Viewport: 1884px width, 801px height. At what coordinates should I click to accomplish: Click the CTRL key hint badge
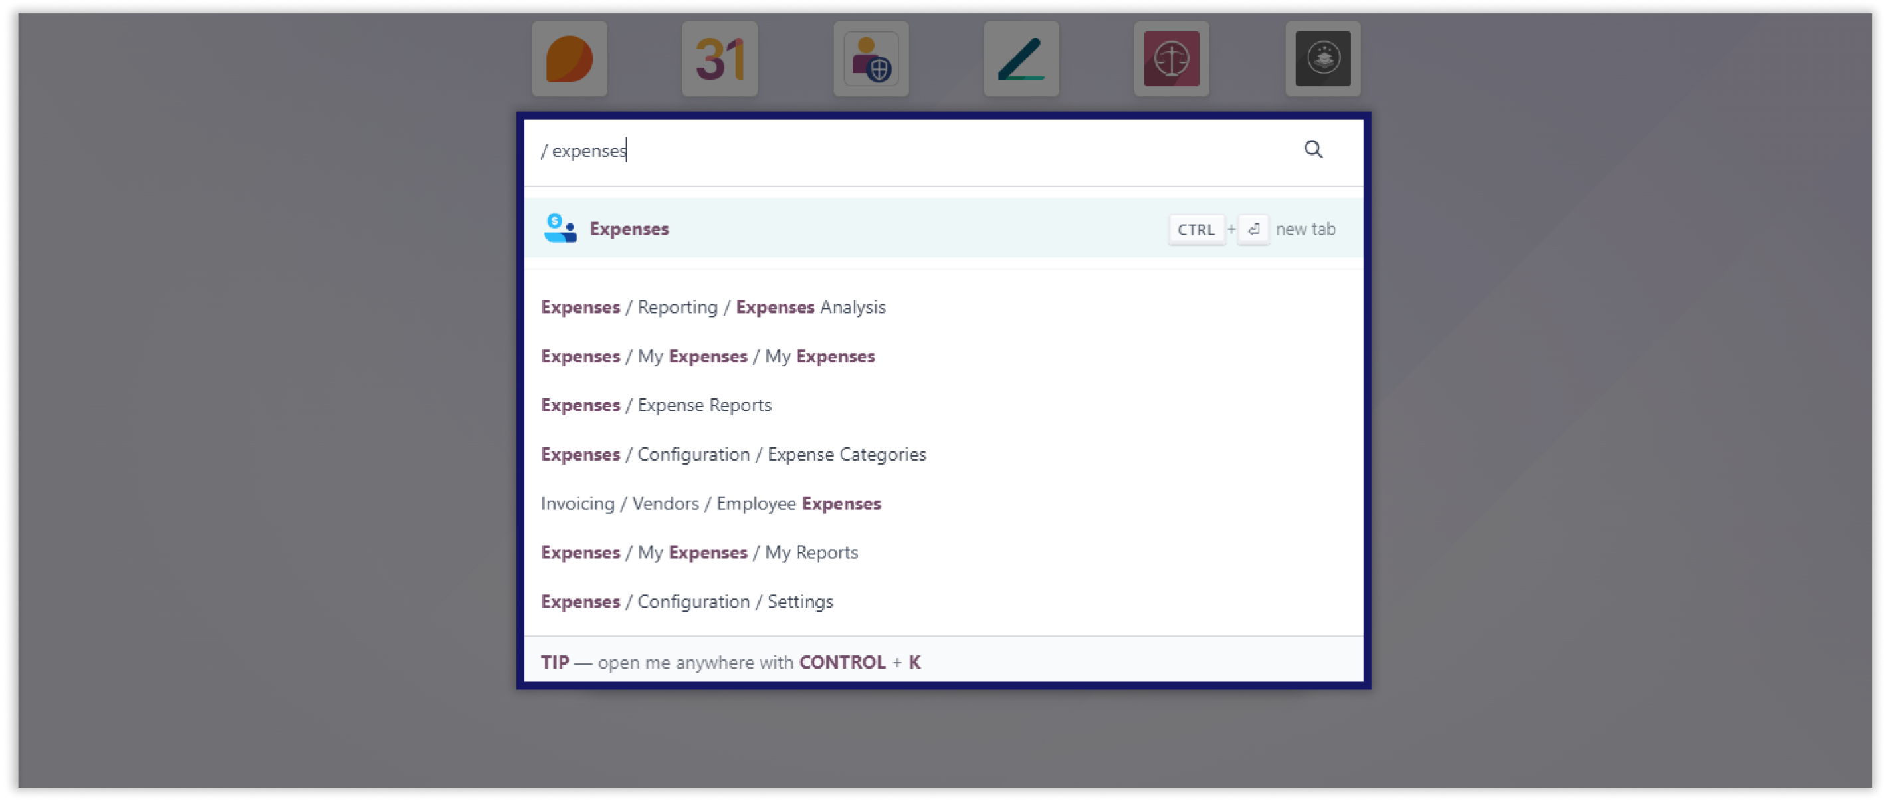point(1196,230)
